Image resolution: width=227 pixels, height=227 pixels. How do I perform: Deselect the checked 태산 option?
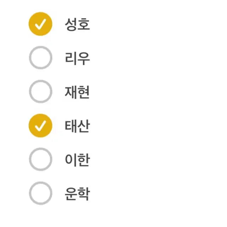(40, 126)
